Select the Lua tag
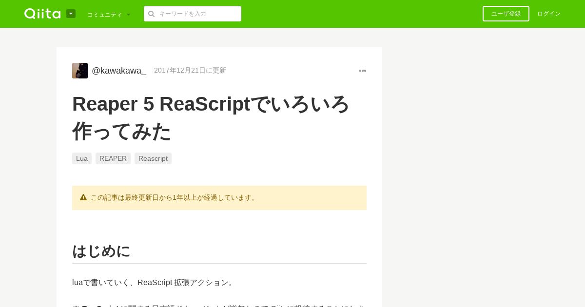The image size is (585, 307). [82, 158]
